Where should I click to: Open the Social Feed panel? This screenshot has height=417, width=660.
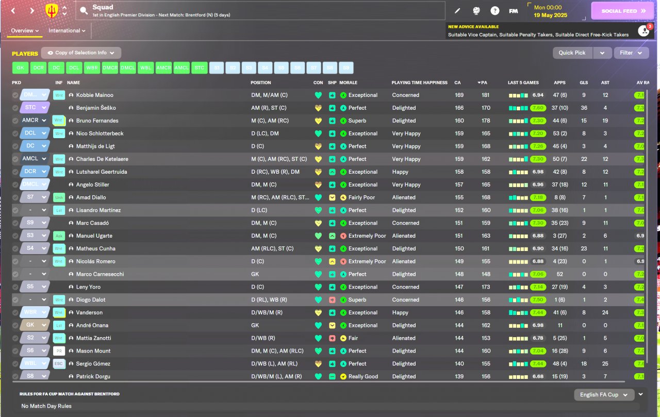click(x=622, y=11)
